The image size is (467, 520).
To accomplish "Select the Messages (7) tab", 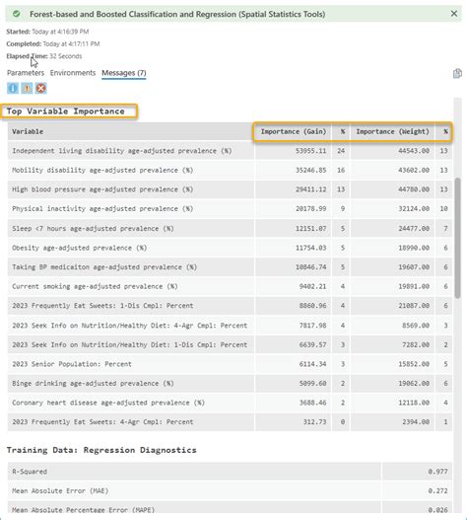I will point(124,73).
